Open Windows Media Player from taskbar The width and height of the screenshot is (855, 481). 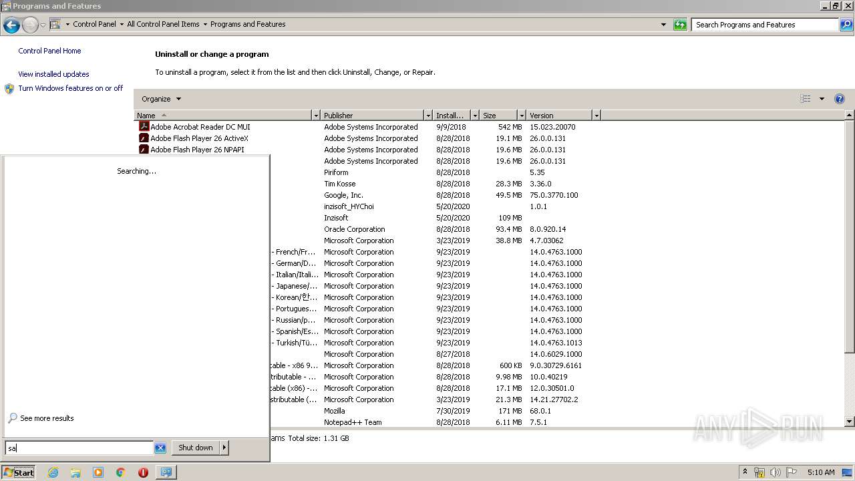click(98, 472)
